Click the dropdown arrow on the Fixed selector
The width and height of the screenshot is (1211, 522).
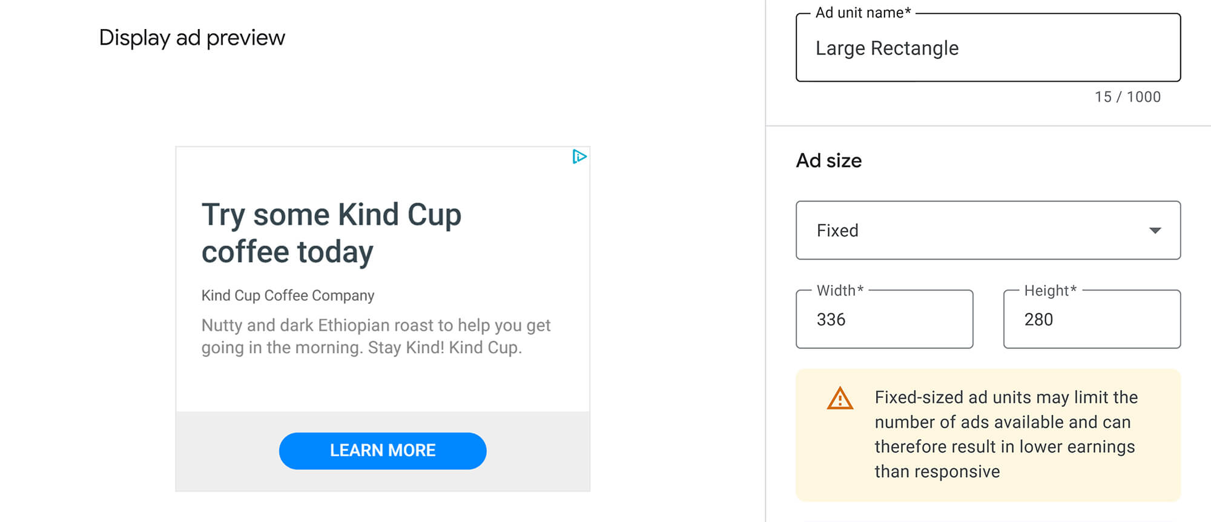[x=1155, y=230]
